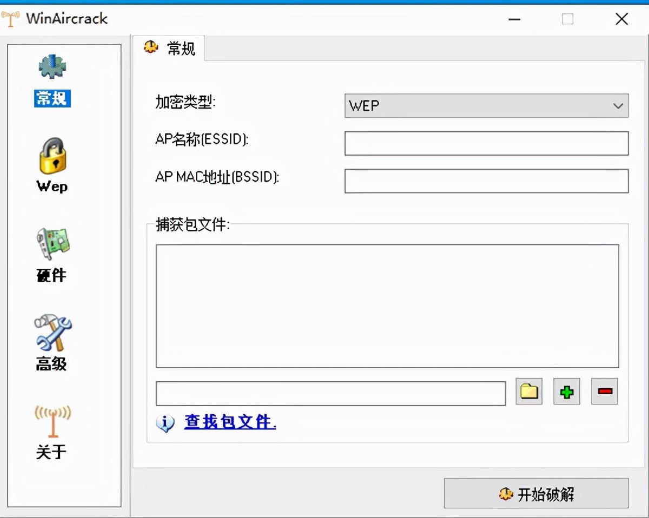The height and width of the screenshot is (518, 649).
Task: Highlight the 常规 entry in the left sidebar
Action: 51,99
